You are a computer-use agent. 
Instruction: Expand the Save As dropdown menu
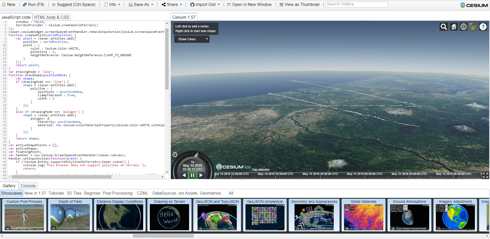click(141, 4)
